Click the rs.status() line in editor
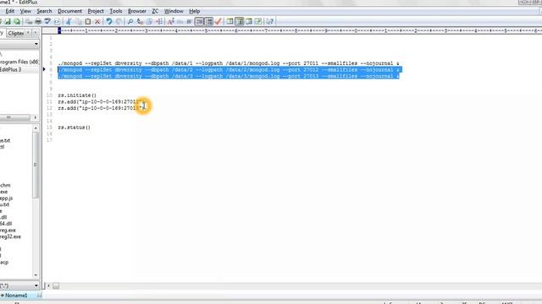542x304 pixels. pyautogui.click(x=74, y=128)
